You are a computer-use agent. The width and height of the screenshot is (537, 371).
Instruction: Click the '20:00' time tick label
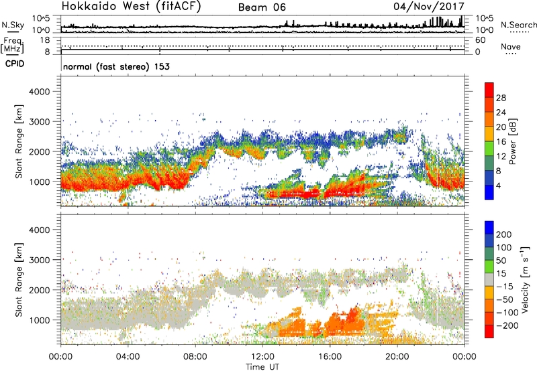tap(397, 357)
